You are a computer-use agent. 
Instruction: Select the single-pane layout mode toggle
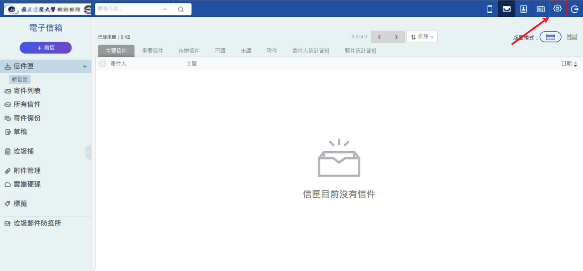pos(551,37)
